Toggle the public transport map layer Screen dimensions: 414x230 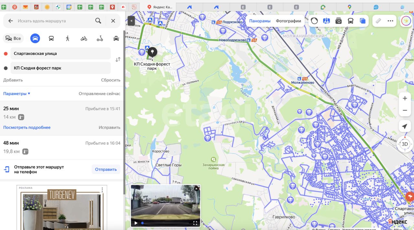click(x=351, y=21)
